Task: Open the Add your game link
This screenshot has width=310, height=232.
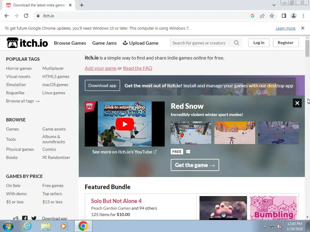Action: pos(101,68)
